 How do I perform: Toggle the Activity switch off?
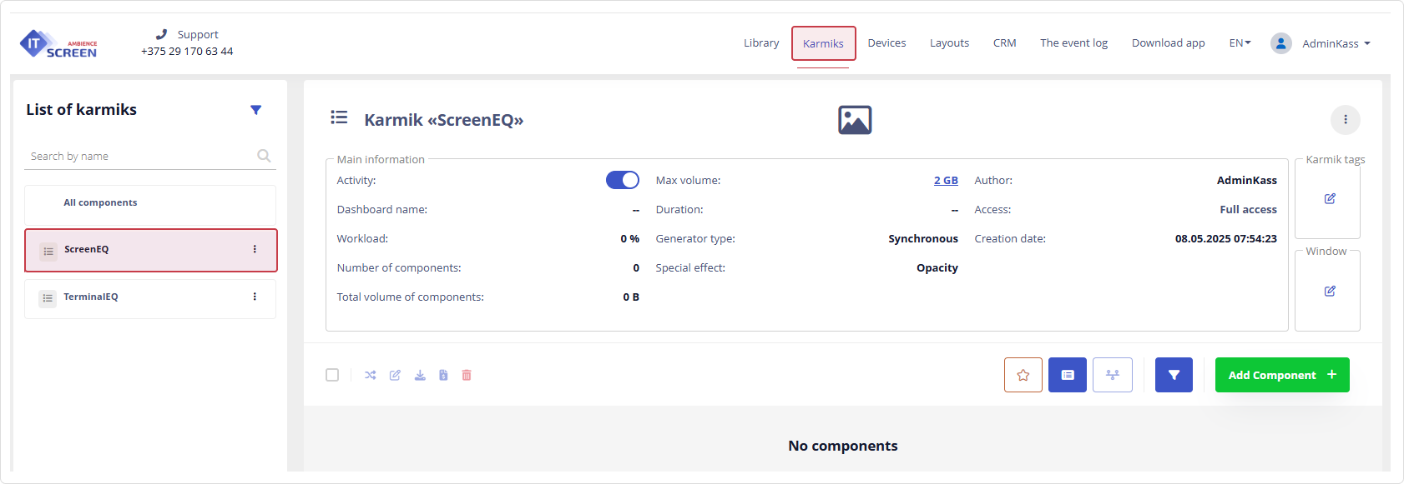coord(622,180)
